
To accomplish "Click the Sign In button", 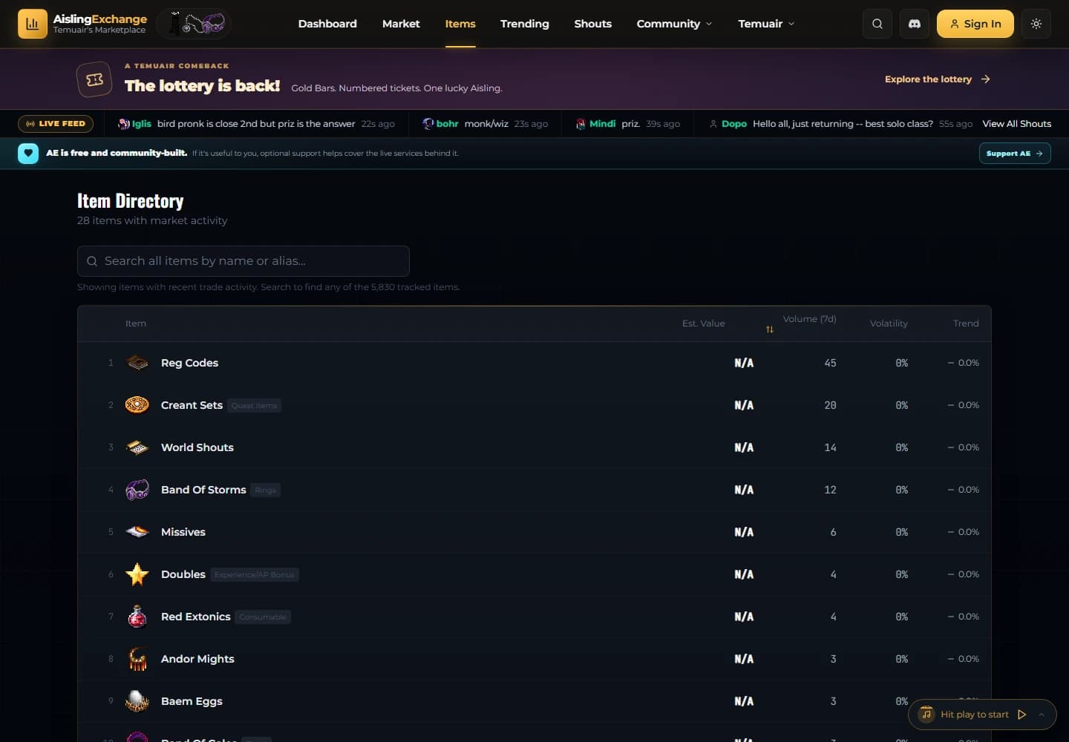I will pos(975,24).
